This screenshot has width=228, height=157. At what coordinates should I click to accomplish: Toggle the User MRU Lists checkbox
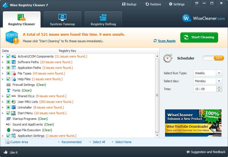pyautogui.click(x=8, y=102)
